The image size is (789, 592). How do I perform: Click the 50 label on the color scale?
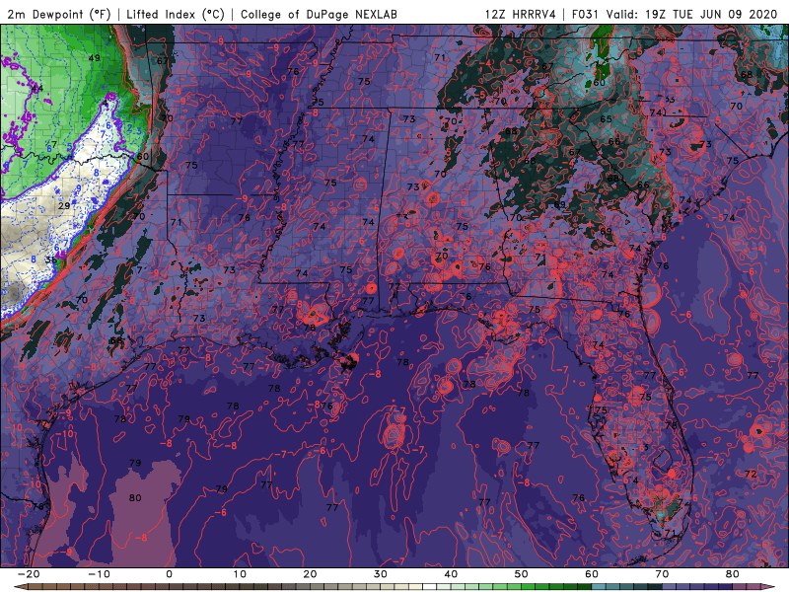coord(522,574)
